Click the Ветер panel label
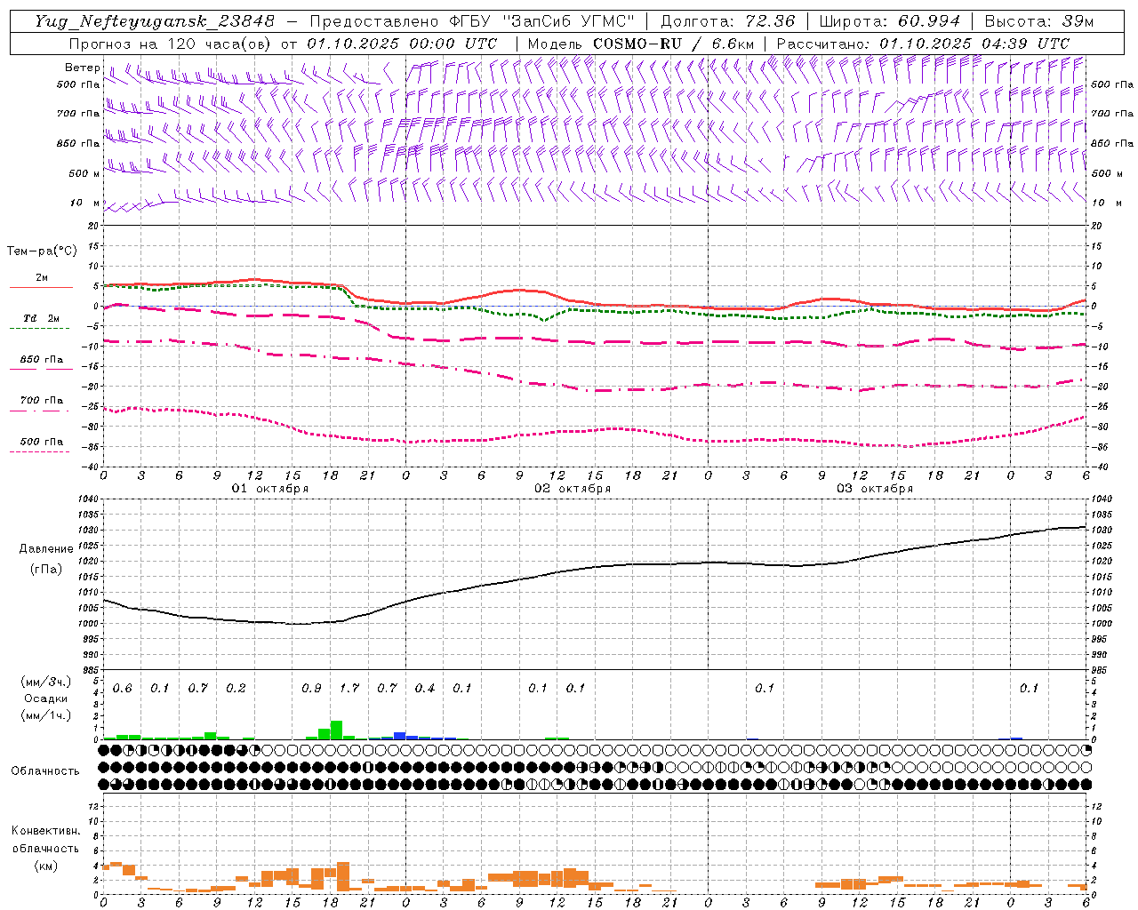This screenshot has height=910, width=1138. pos(82,68)
